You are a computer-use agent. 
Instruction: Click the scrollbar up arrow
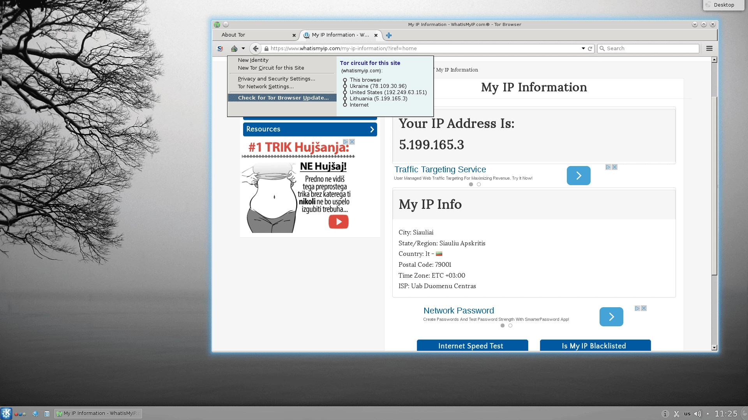click(714, 60)
